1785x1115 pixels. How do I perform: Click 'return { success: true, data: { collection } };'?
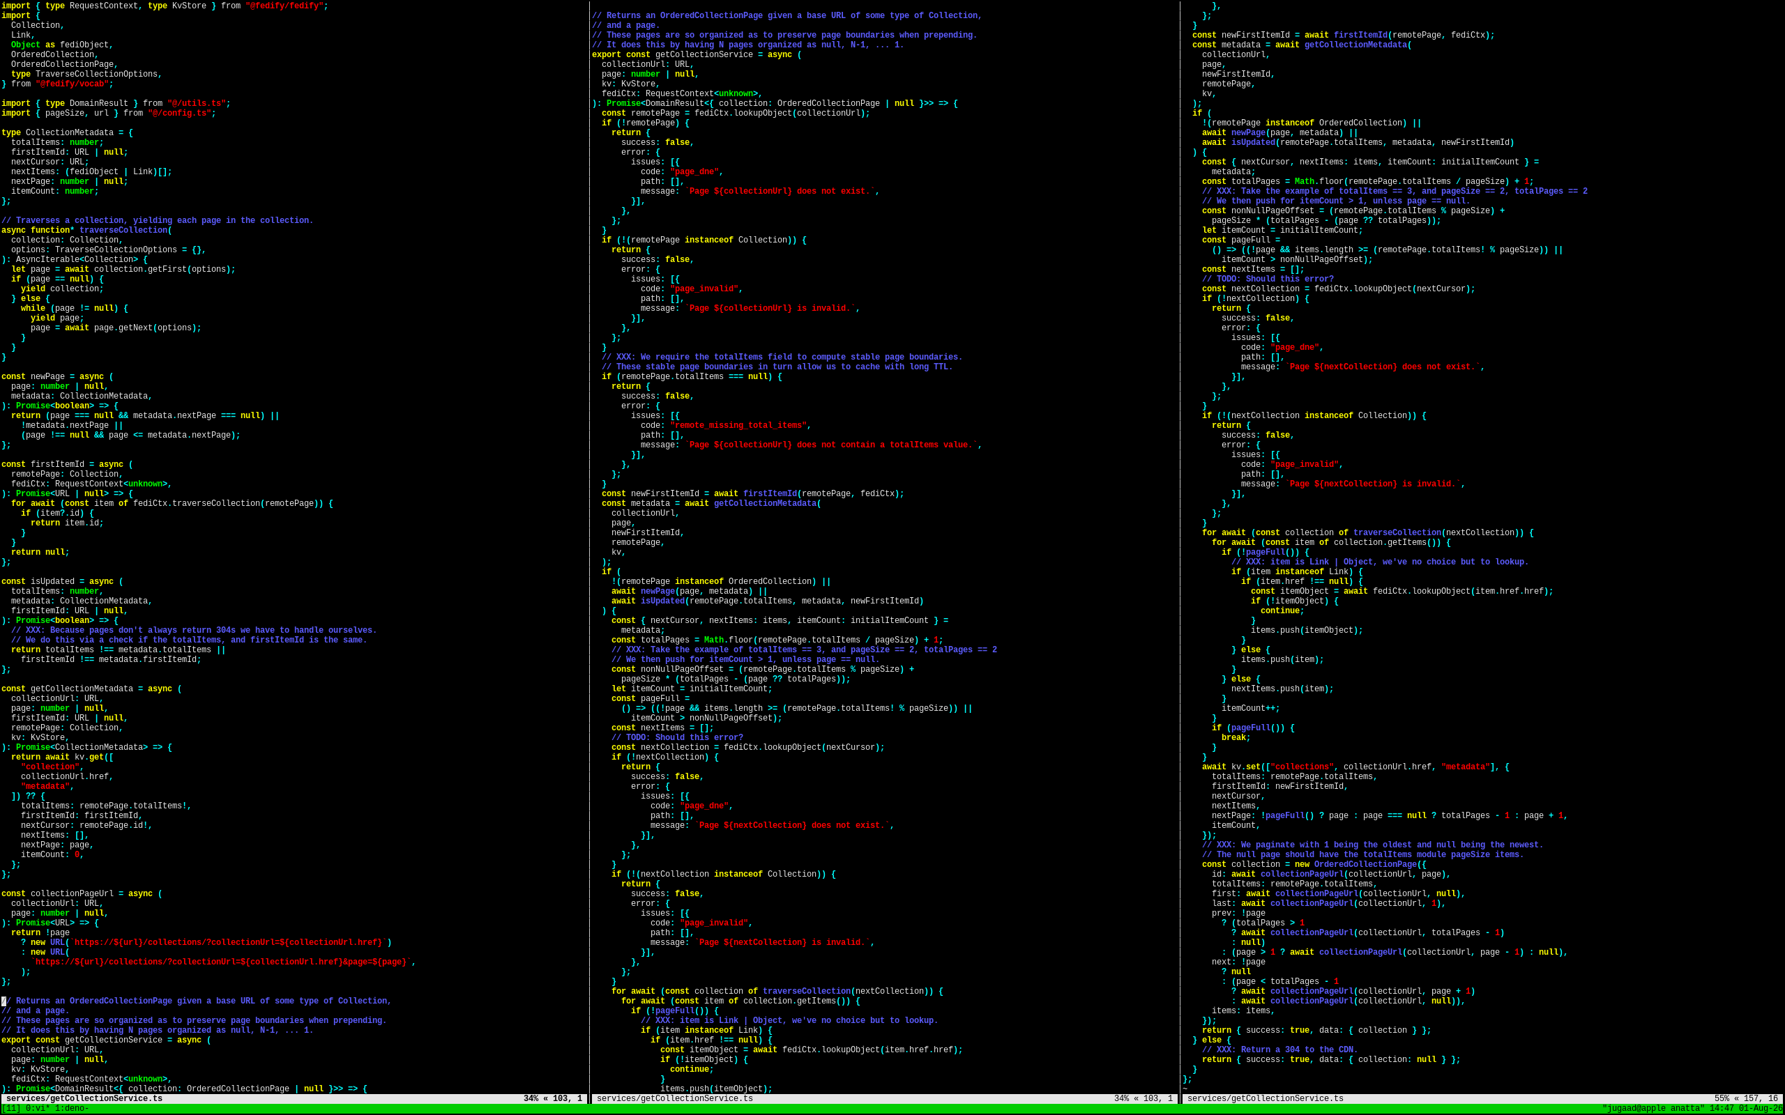pos(1316,1030)
